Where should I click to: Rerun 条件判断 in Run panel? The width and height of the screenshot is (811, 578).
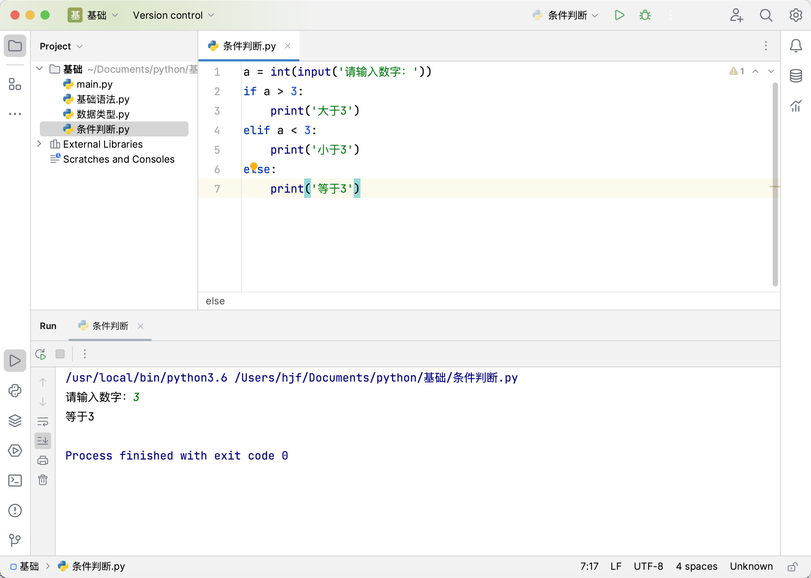[x=41, y=354]
